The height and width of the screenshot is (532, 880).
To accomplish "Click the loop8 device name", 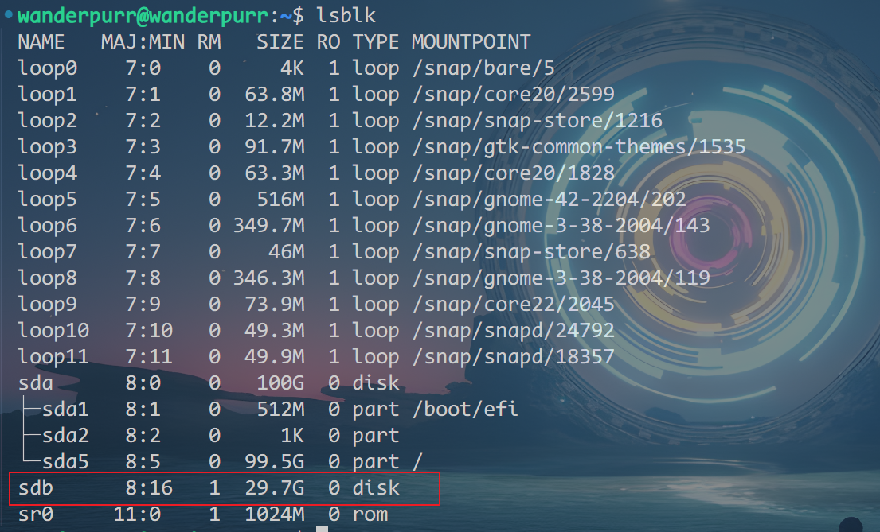I will coord(48,278).
